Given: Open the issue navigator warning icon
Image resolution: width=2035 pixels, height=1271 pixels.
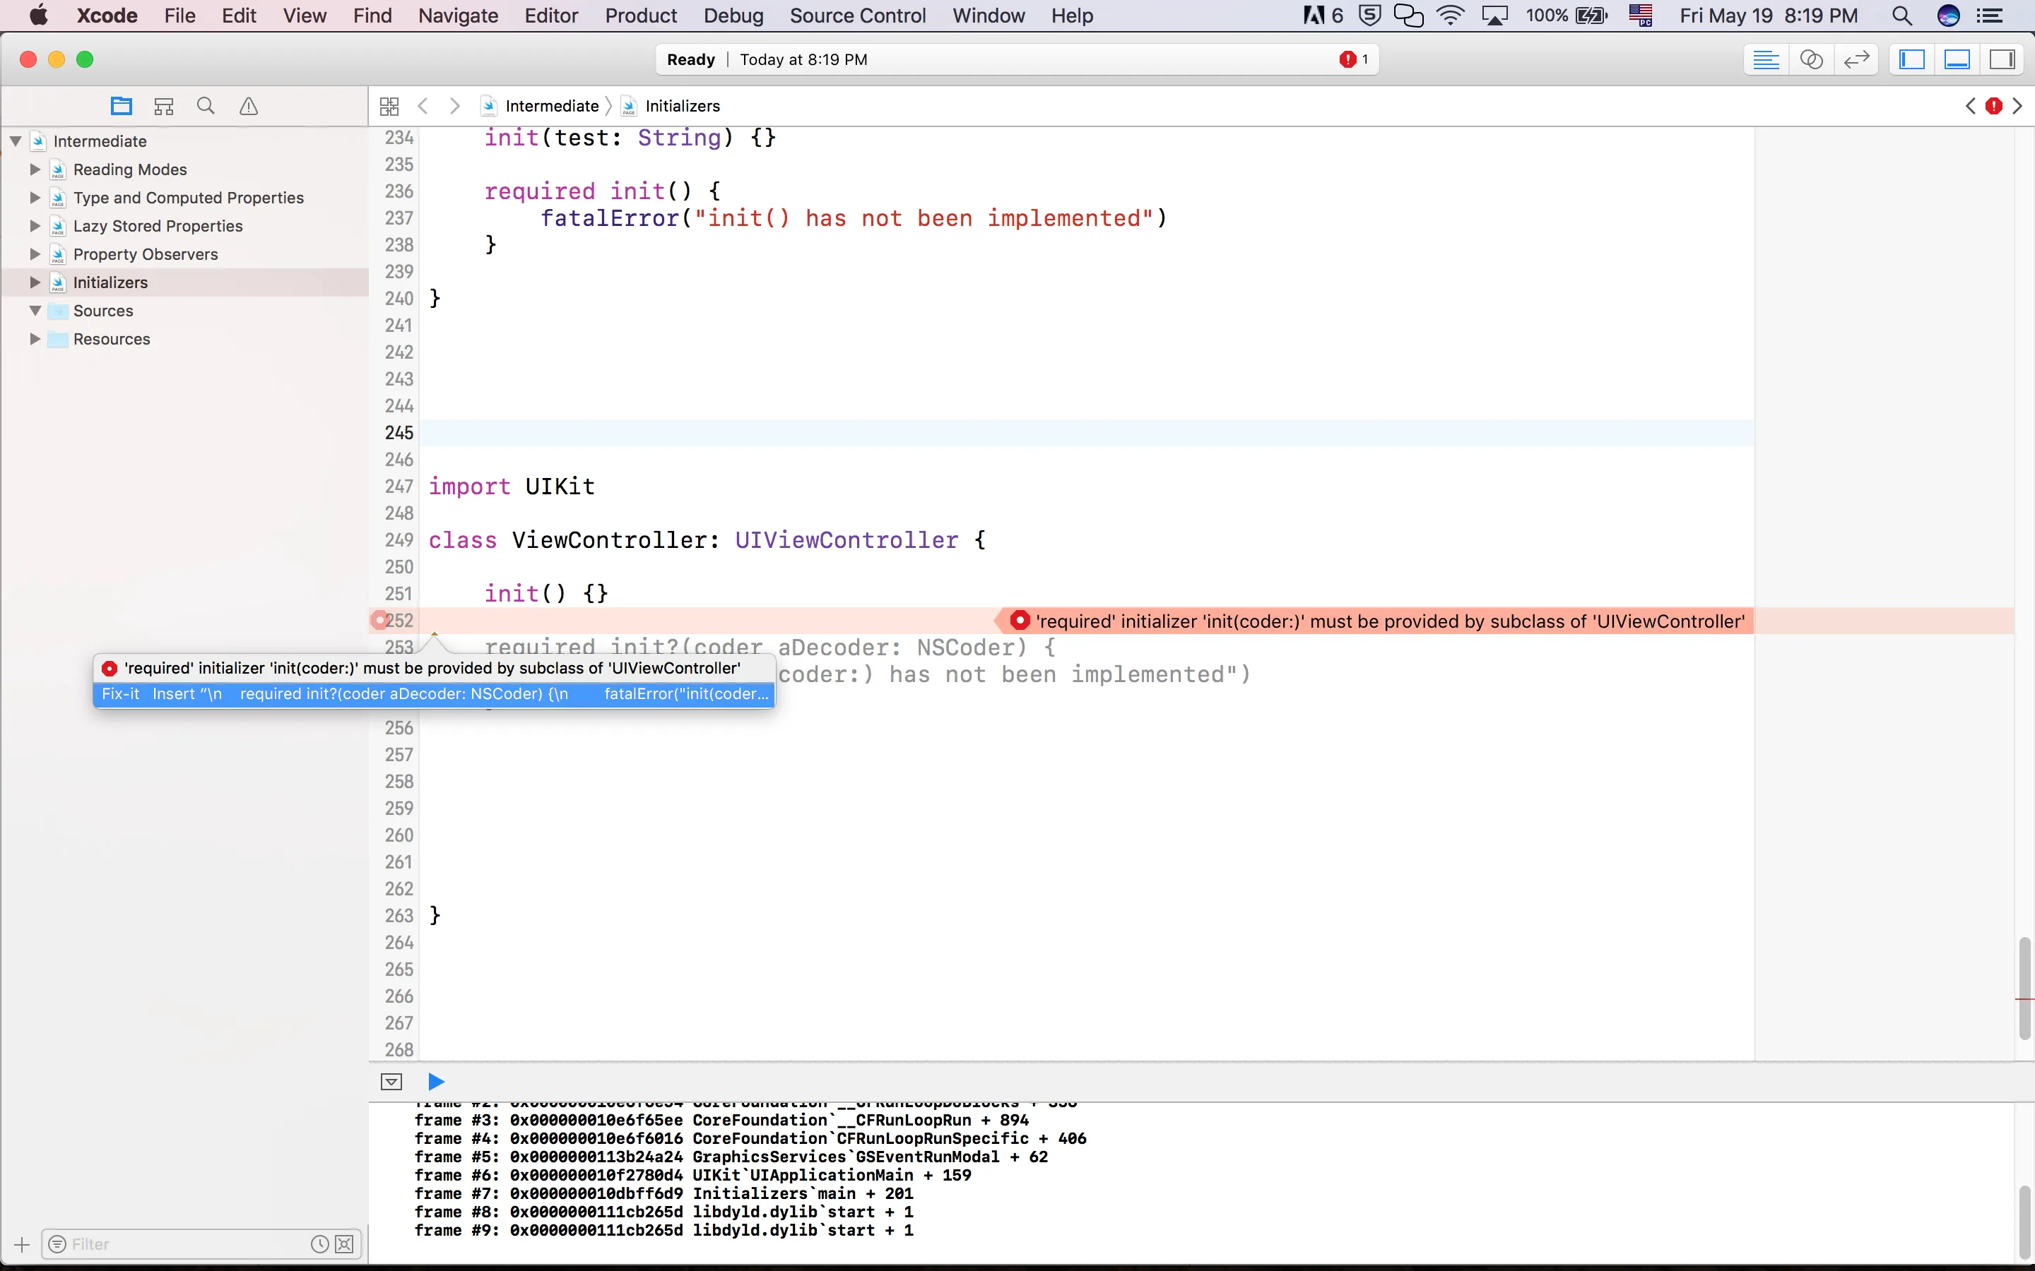Looking at the screenshot, I should [248, 106].
